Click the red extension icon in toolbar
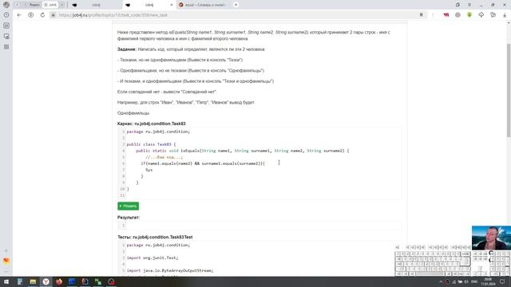The image size is (511, 287). (446, 15)
